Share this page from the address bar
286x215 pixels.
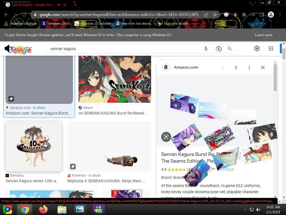click(206, 15)
